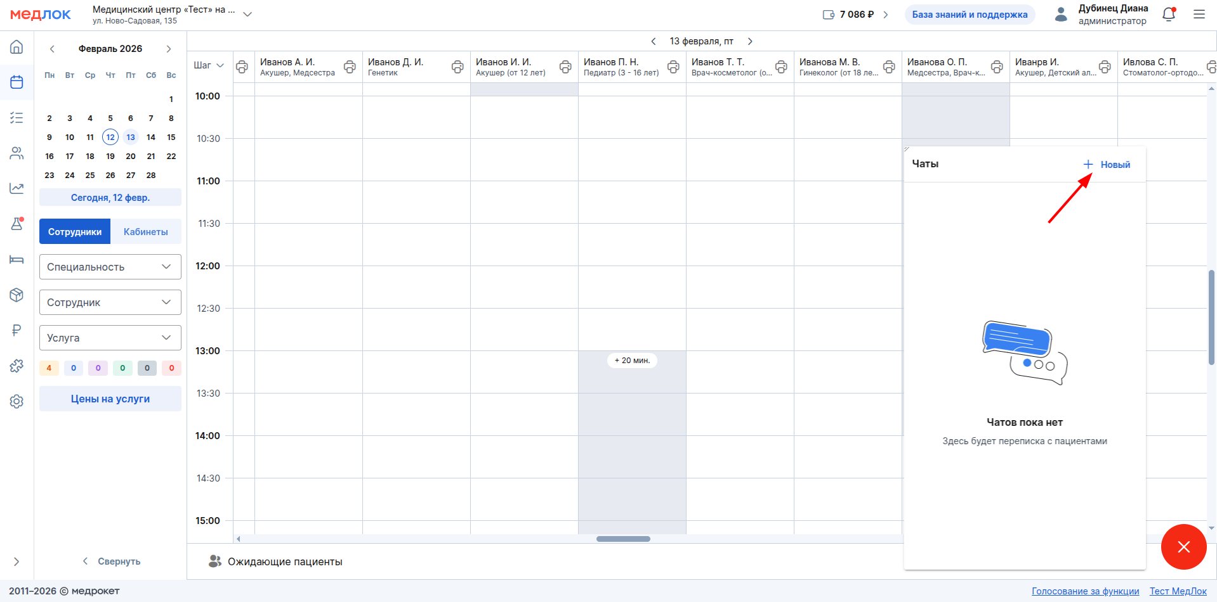Screen dimensions: 1217x602
Task: Click the notifications bell icon
Action: (1168, 15)
